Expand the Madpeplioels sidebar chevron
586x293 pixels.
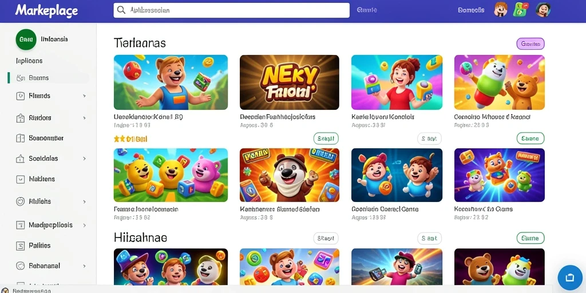(85, 225)
